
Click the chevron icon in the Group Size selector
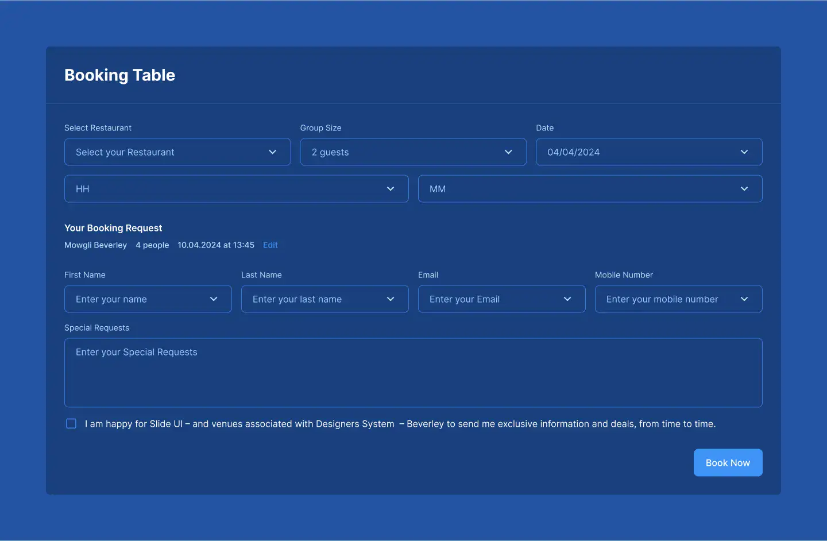click(508, 152)
